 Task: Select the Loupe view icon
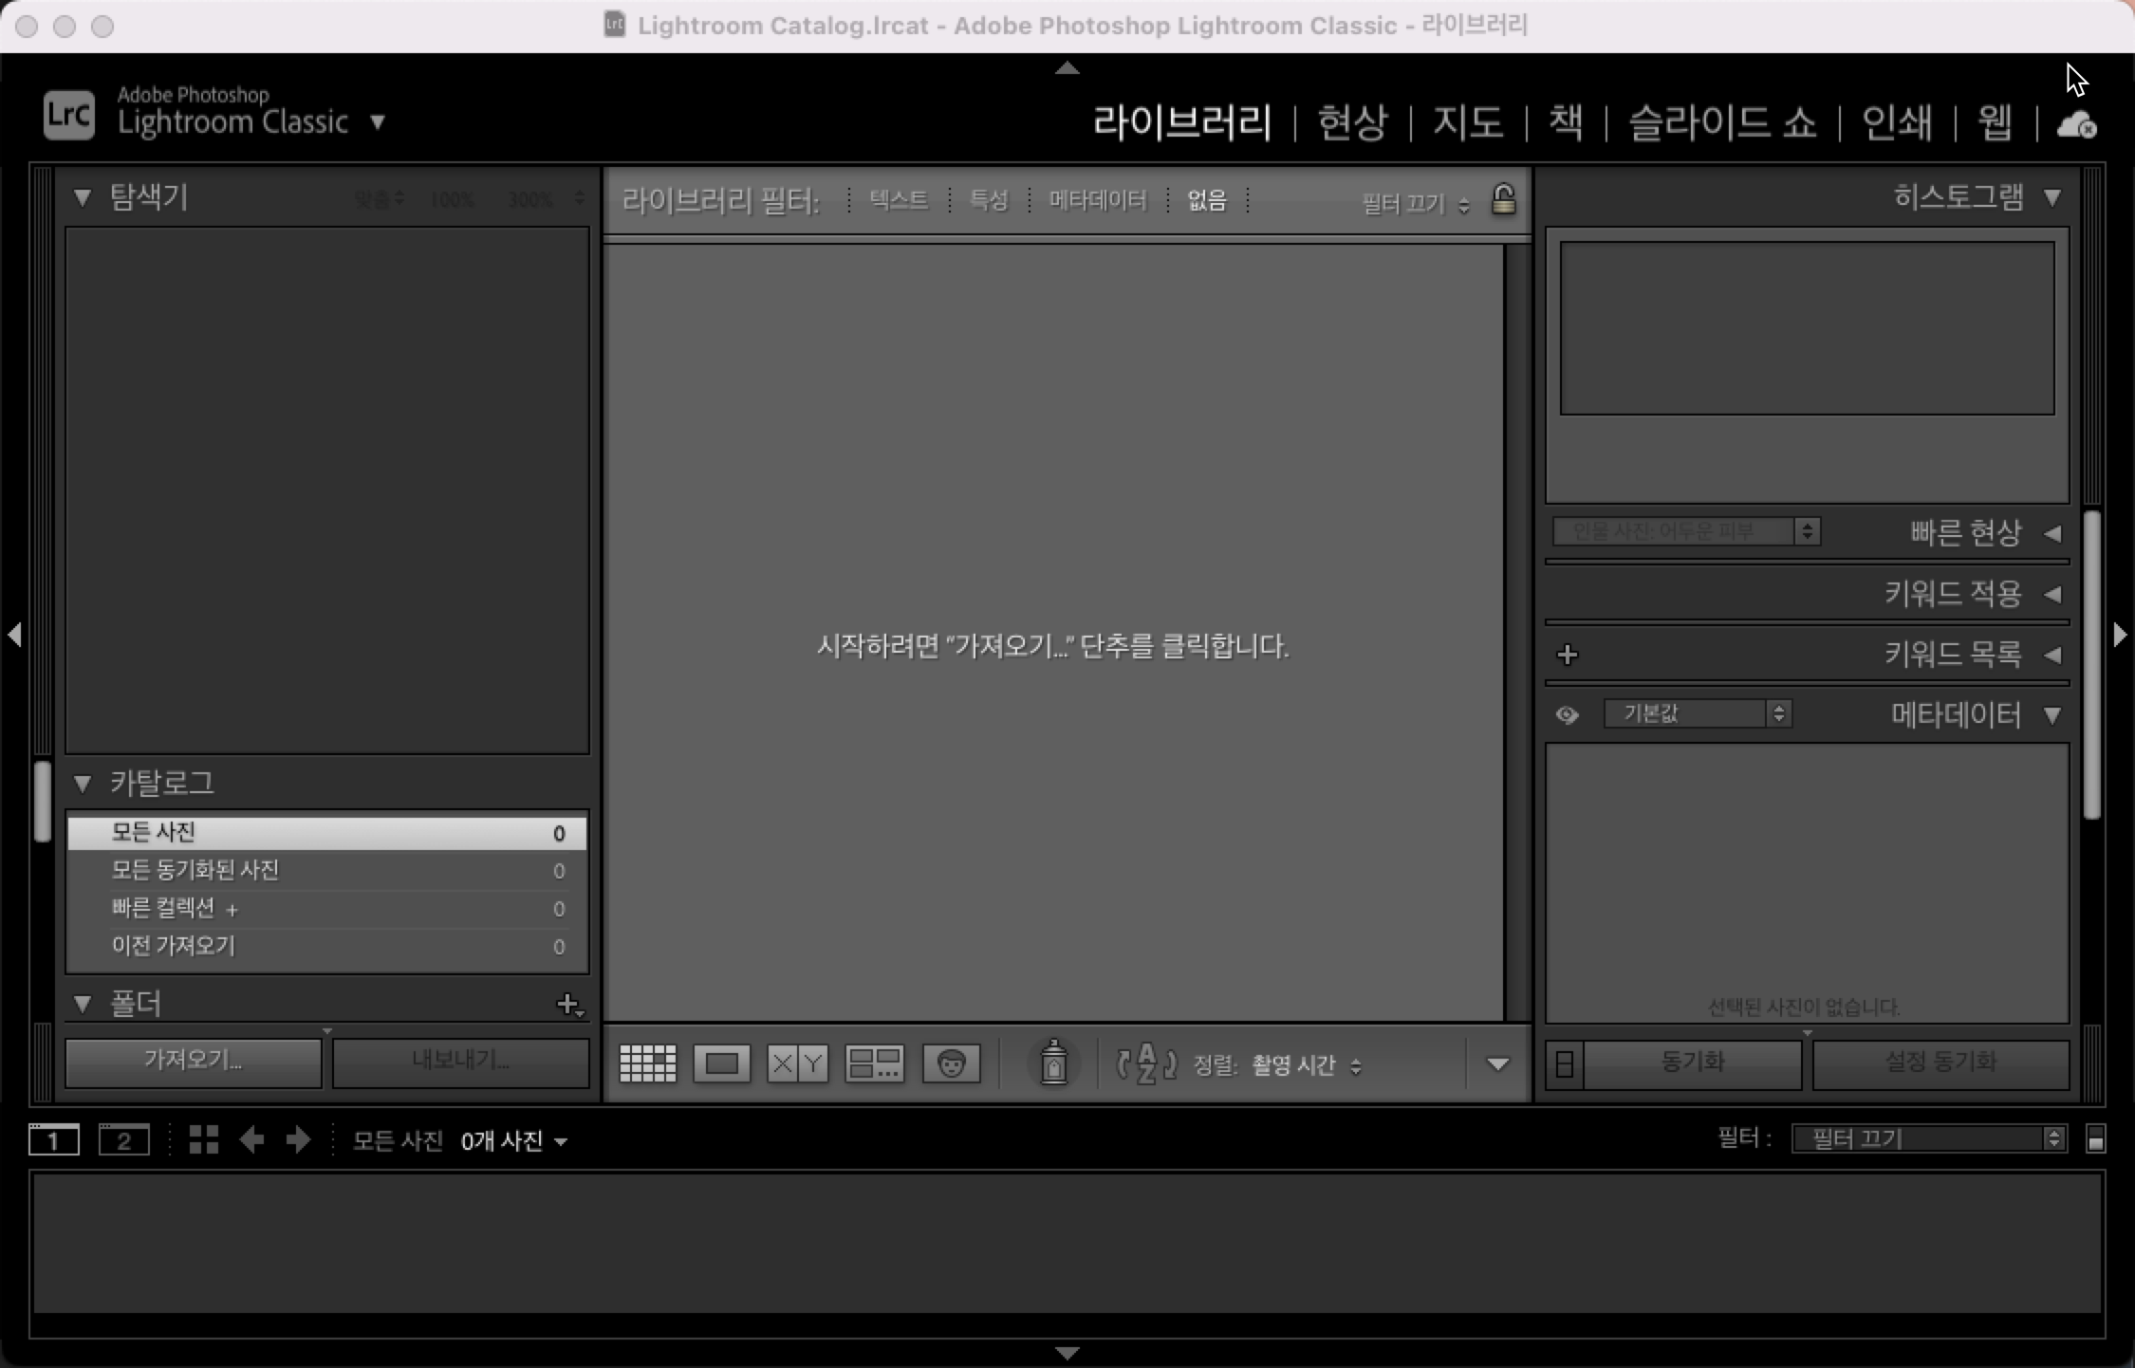[719, 1063]
